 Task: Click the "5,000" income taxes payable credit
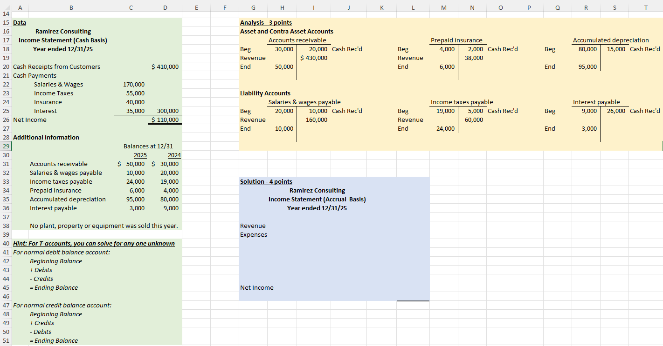476,111
